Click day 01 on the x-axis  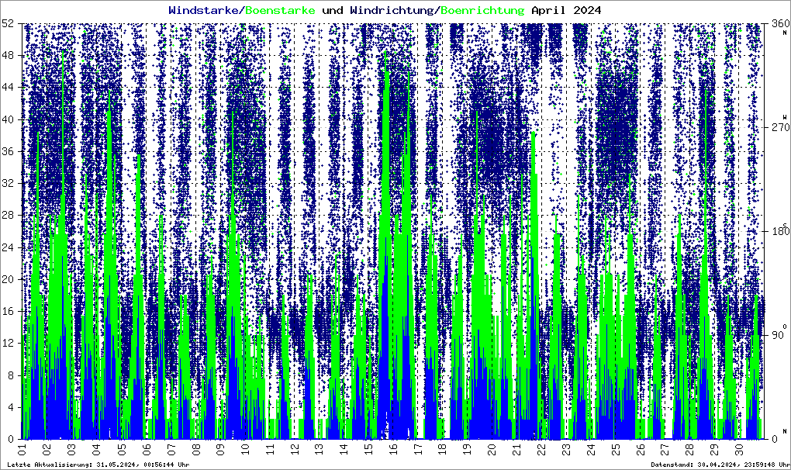click(x=22, y=449)
